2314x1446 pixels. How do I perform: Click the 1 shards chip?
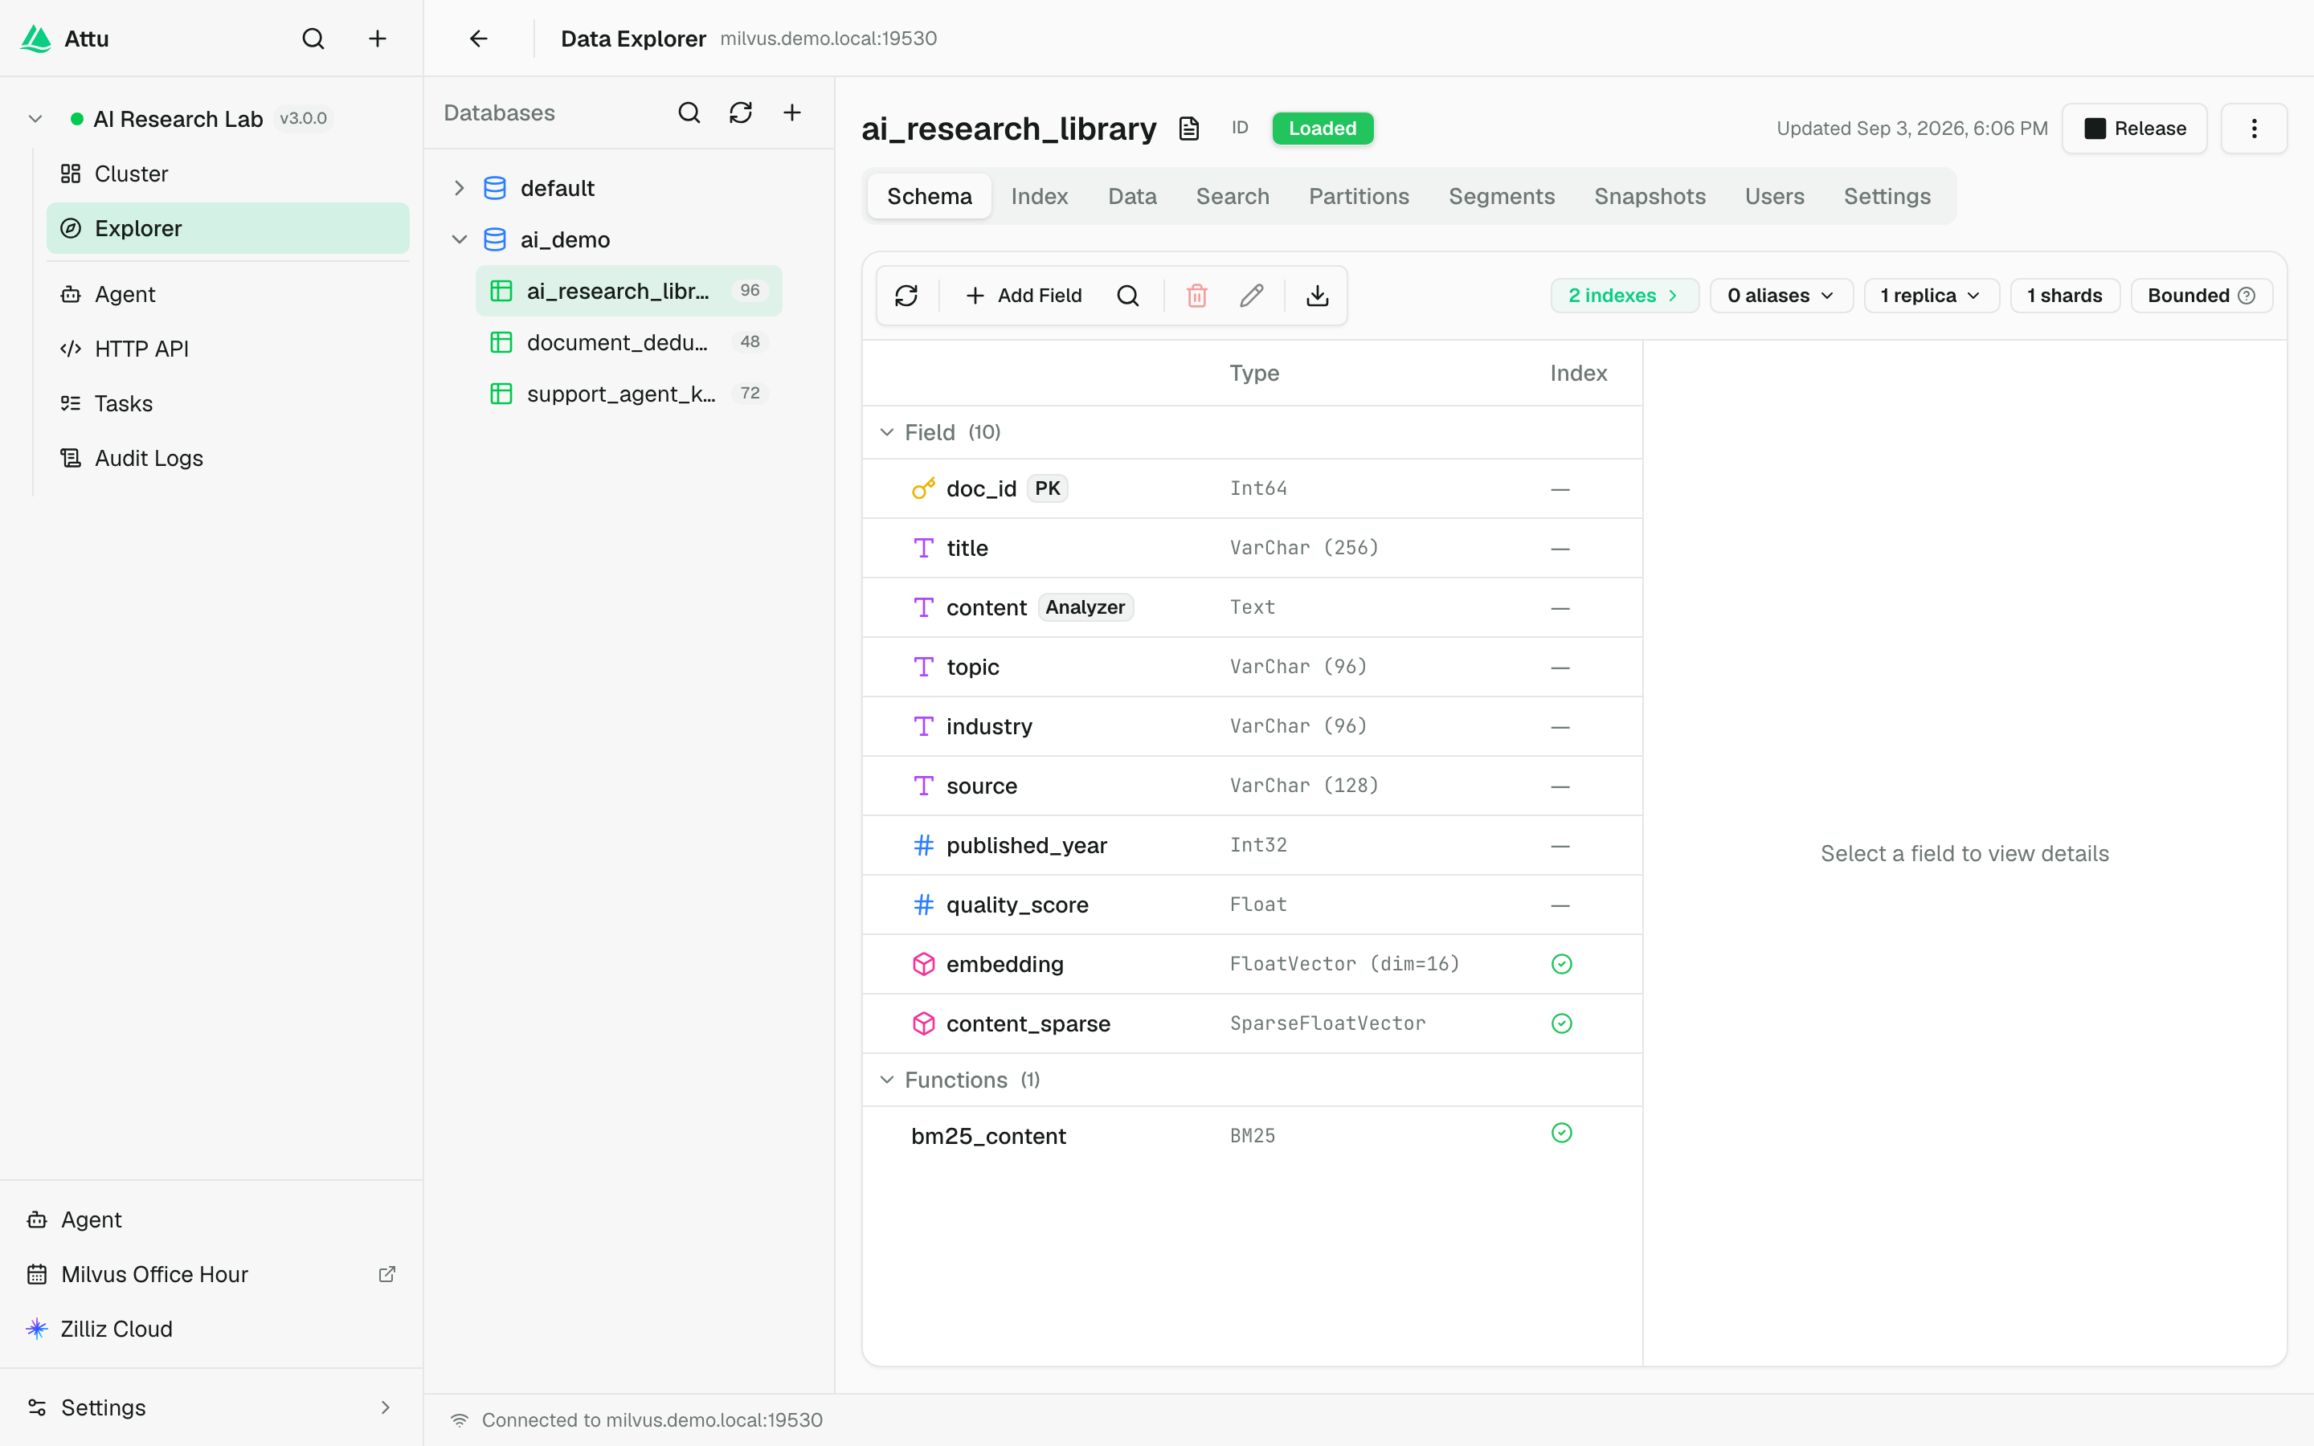[2064, 296]
